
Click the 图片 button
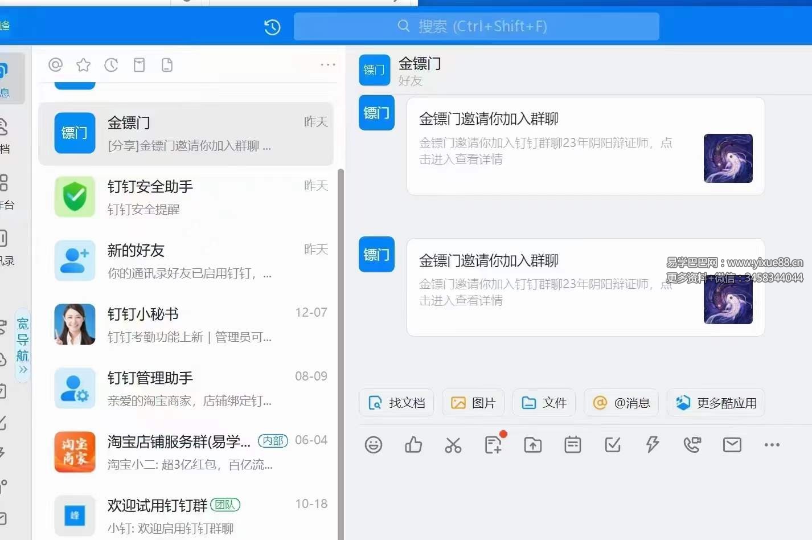(473, 403)
